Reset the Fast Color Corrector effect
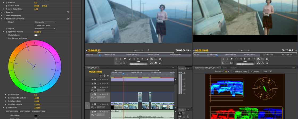 tap(68, 19)
